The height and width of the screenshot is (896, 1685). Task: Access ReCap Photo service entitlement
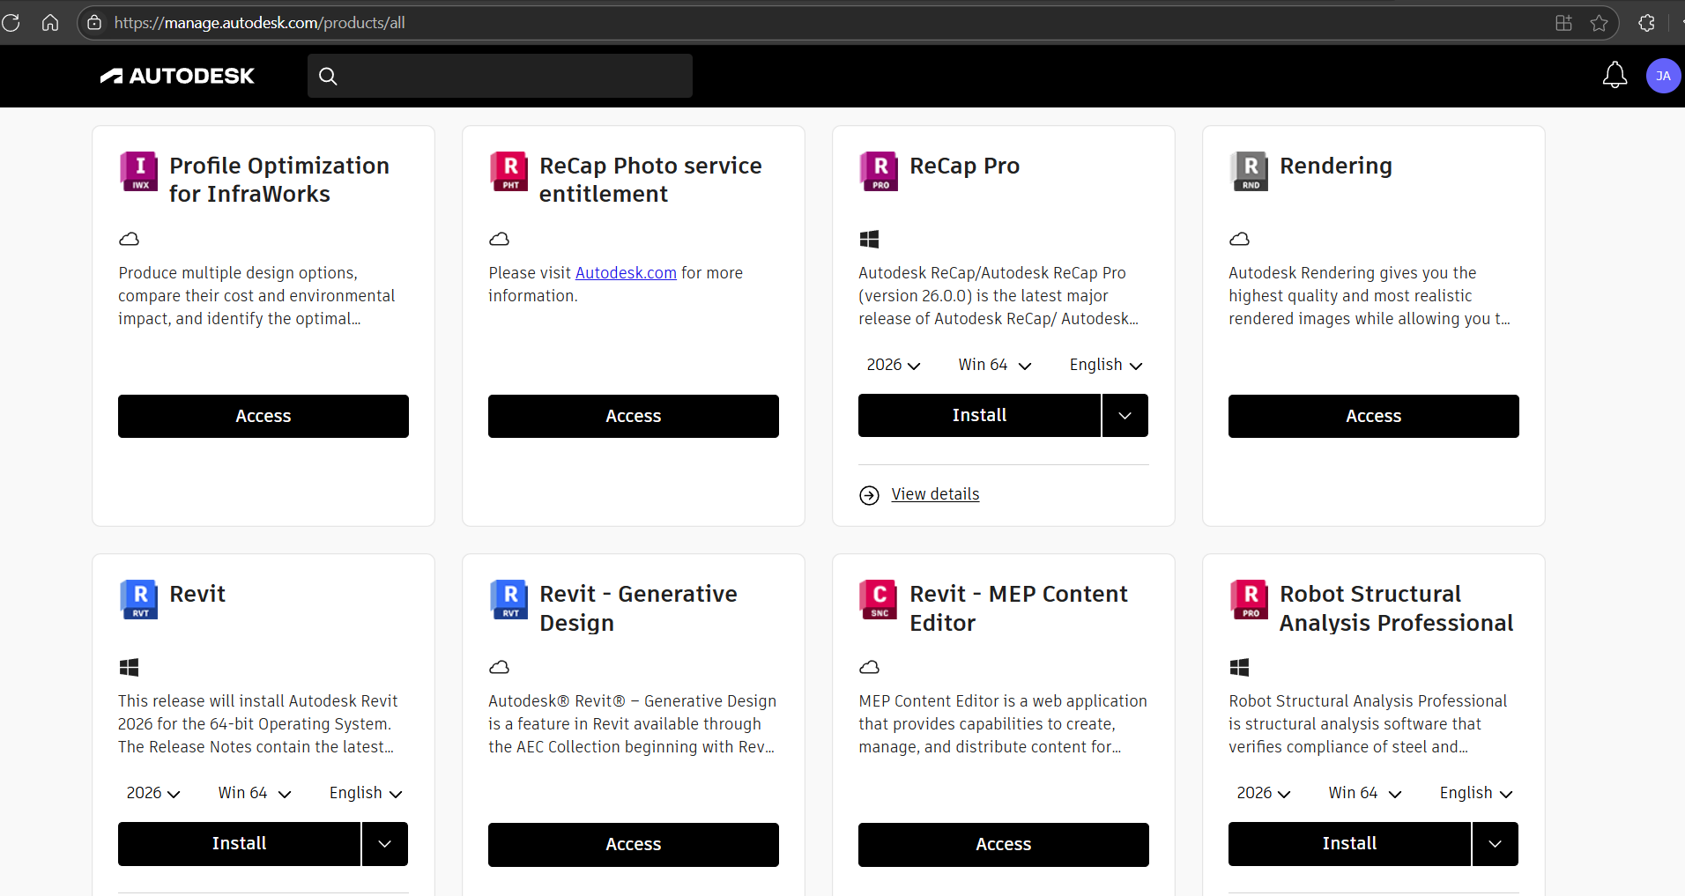click(x=634, y=416)
